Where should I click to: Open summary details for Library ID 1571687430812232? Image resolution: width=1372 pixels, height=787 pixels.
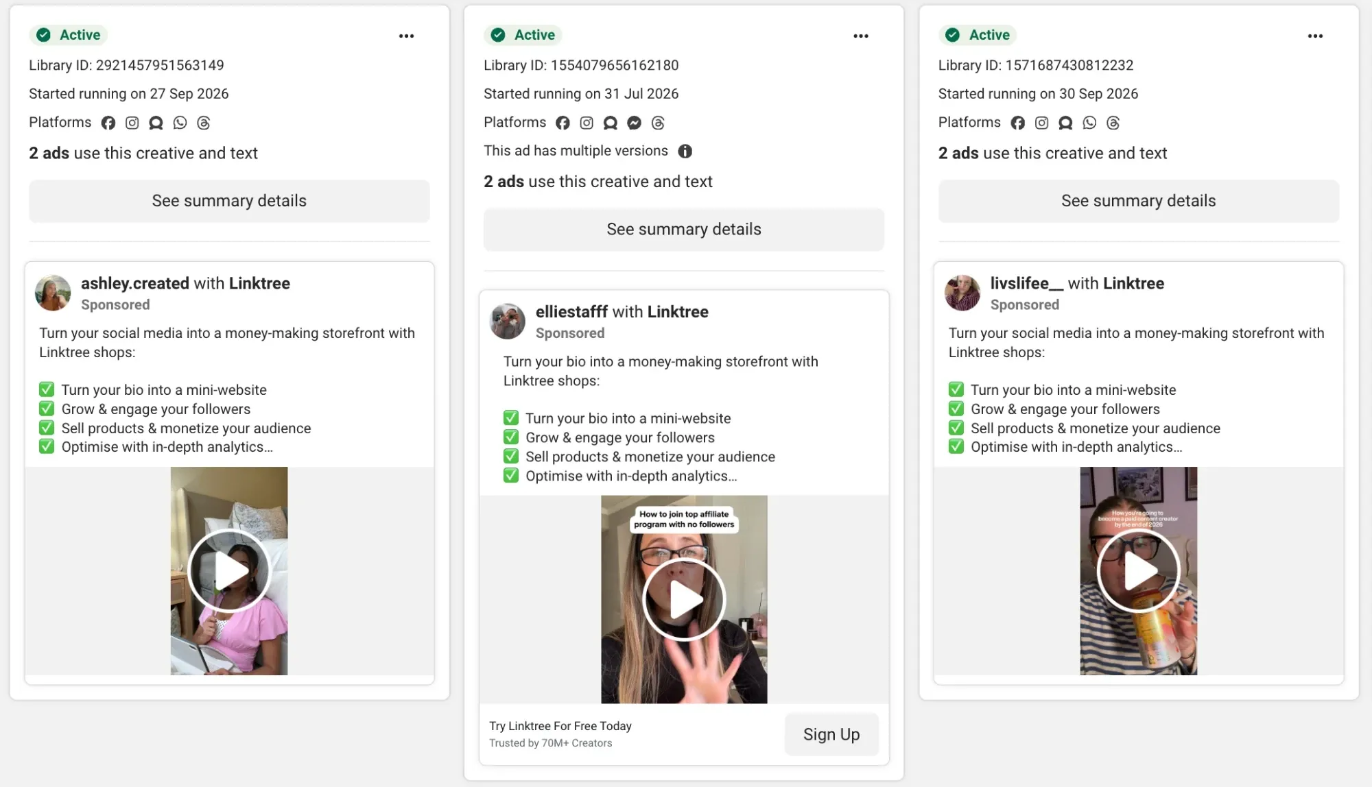tap(1139, 201)
